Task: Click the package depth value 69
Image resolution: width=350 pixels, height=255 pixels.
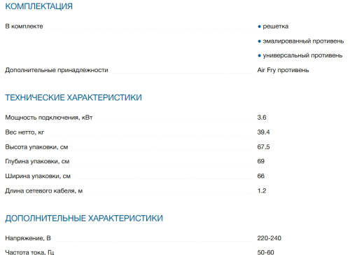Action: point(261,161)
